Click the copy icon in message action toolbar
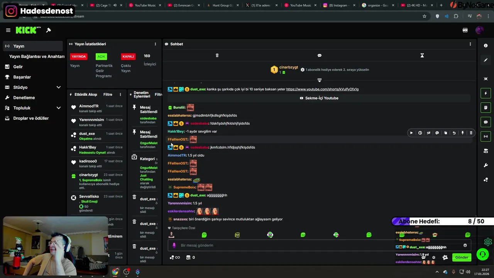494x278 pixels. pos(445,133)
